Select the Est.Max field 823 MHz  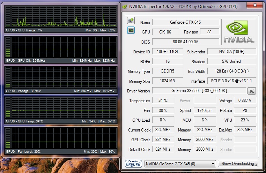click(x=245, y=130)
